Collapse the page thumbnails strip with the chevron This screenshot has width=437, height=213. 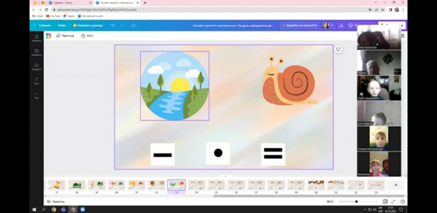[225, 176]
